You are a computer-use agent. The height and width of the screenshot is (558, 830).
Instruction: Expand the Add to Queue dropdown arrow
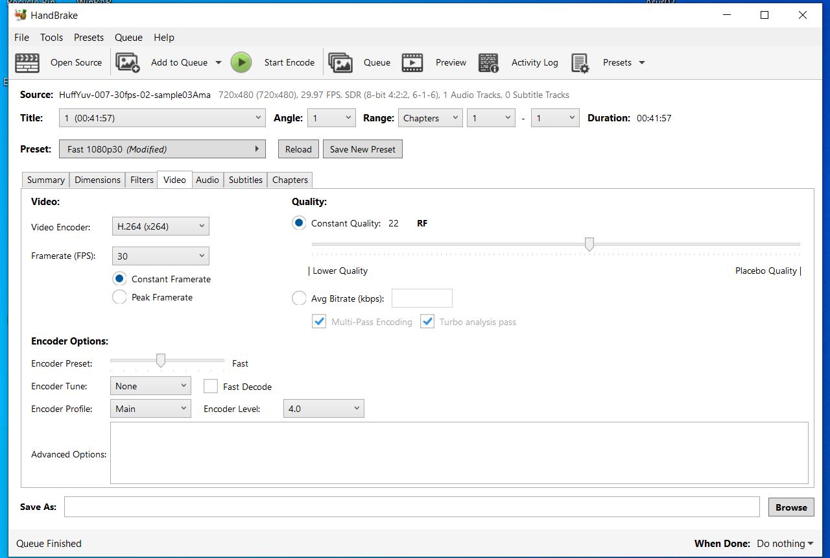pos(219,63)
